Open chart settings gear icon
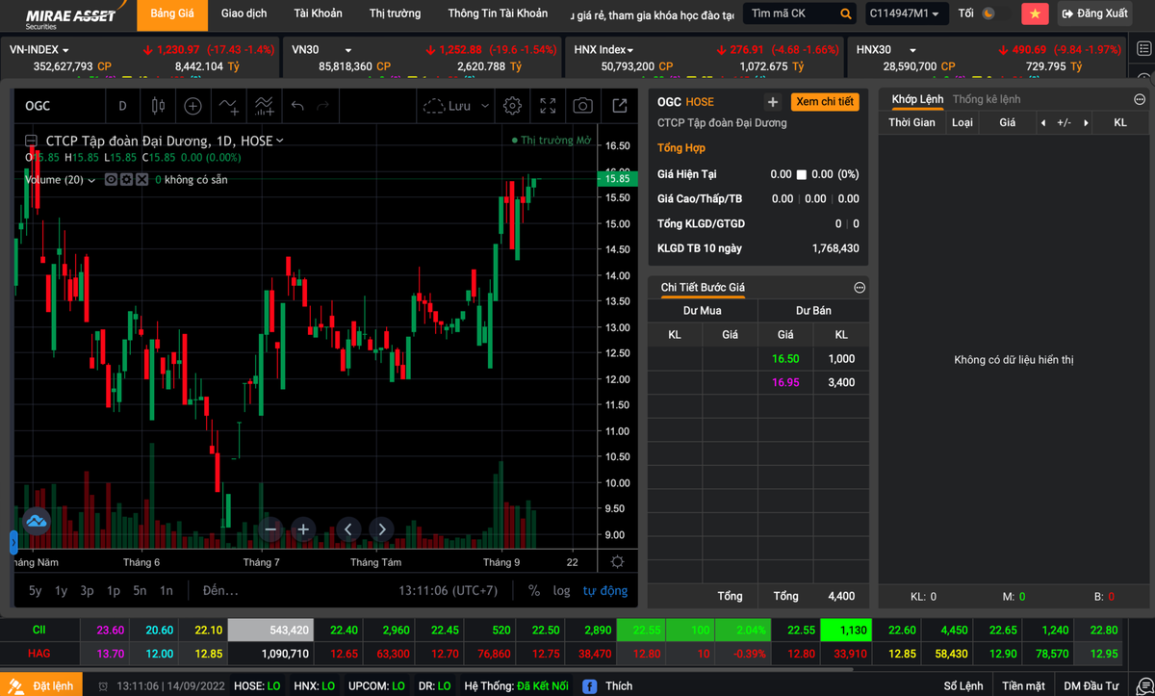The height and width of the screenshot is (696, 1155). pos(512,106)
